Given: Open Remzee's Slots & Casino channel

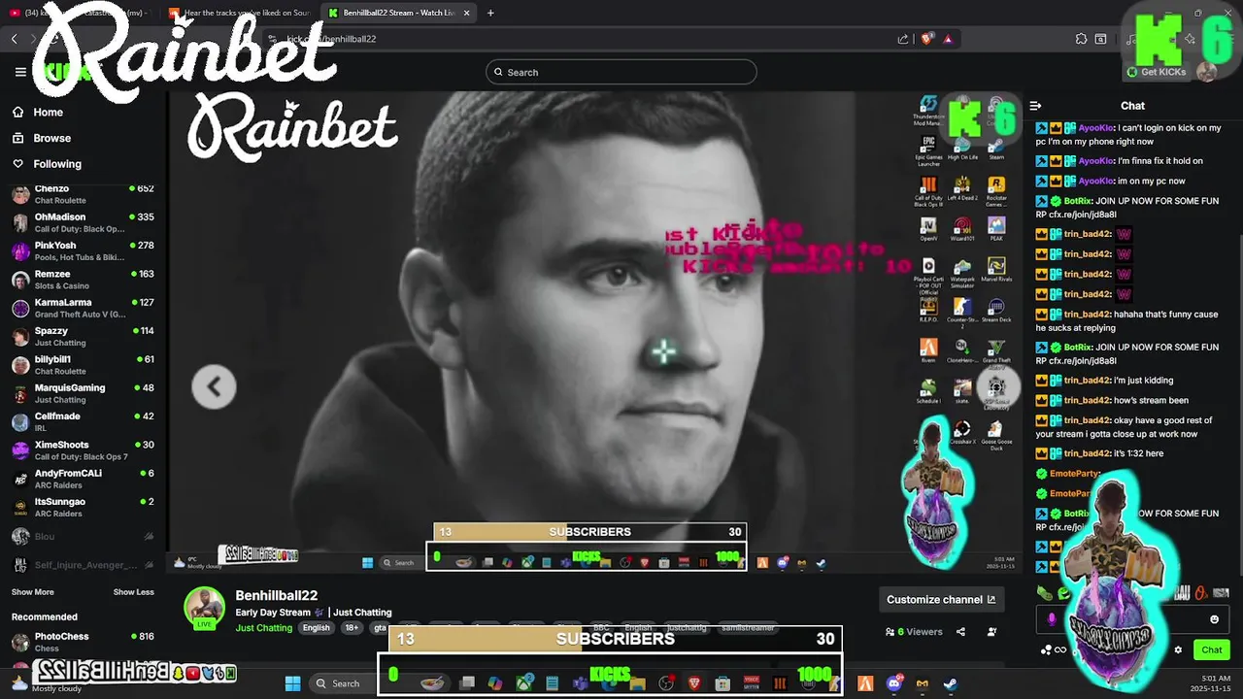Looking at the screenshot, I should 83,280.
